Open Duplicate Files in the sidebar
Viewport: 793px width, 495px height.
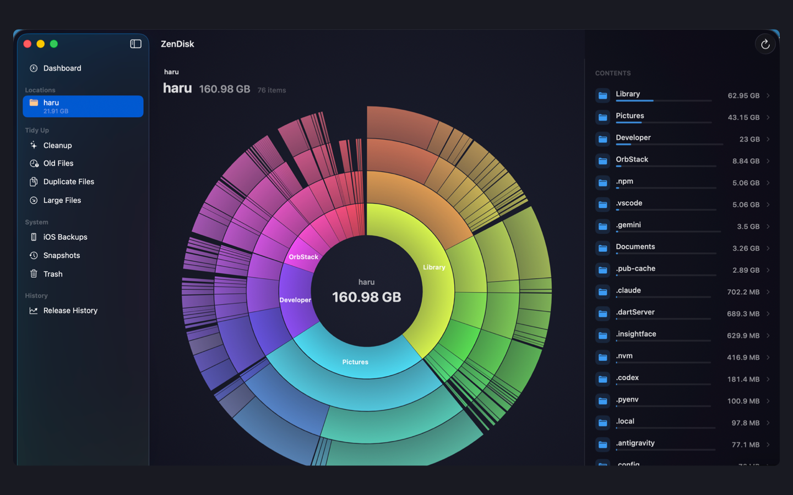tap(83, 182)
